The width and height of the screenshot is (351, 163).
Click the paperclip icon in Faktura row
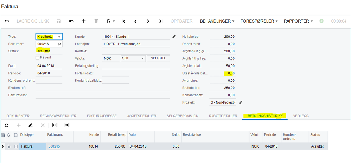point(9,146)
